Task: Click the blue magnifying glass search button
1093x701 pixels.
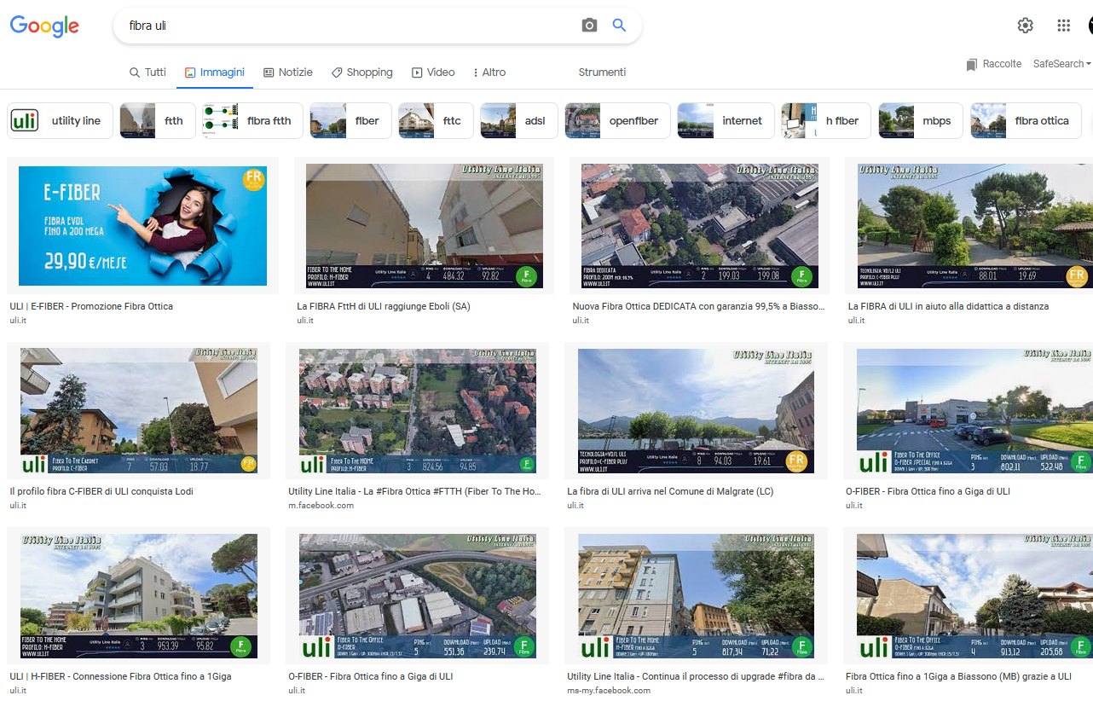Action: [620, 26]
